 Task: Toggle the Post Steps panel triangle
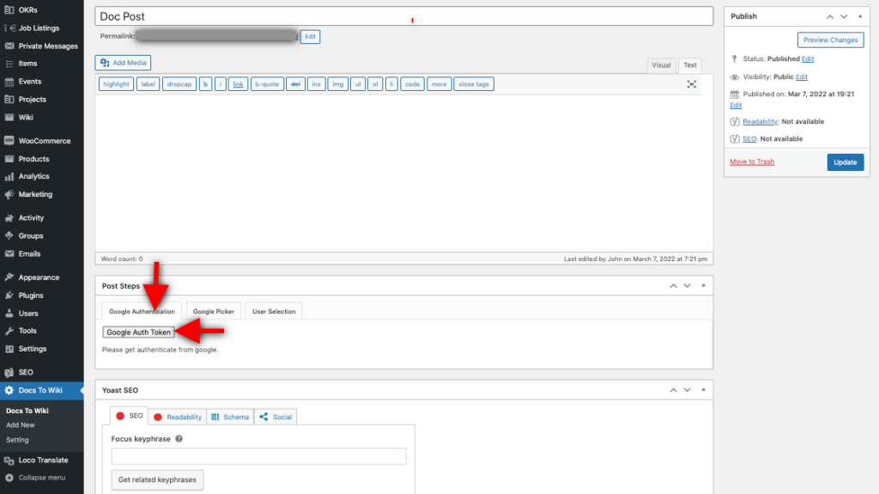(x=704, y=285)
